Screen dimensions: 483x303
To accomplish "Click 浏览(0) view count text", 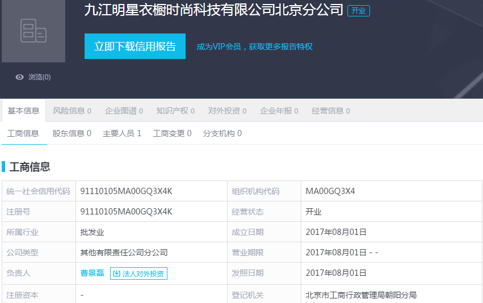I will click(39, 77).
